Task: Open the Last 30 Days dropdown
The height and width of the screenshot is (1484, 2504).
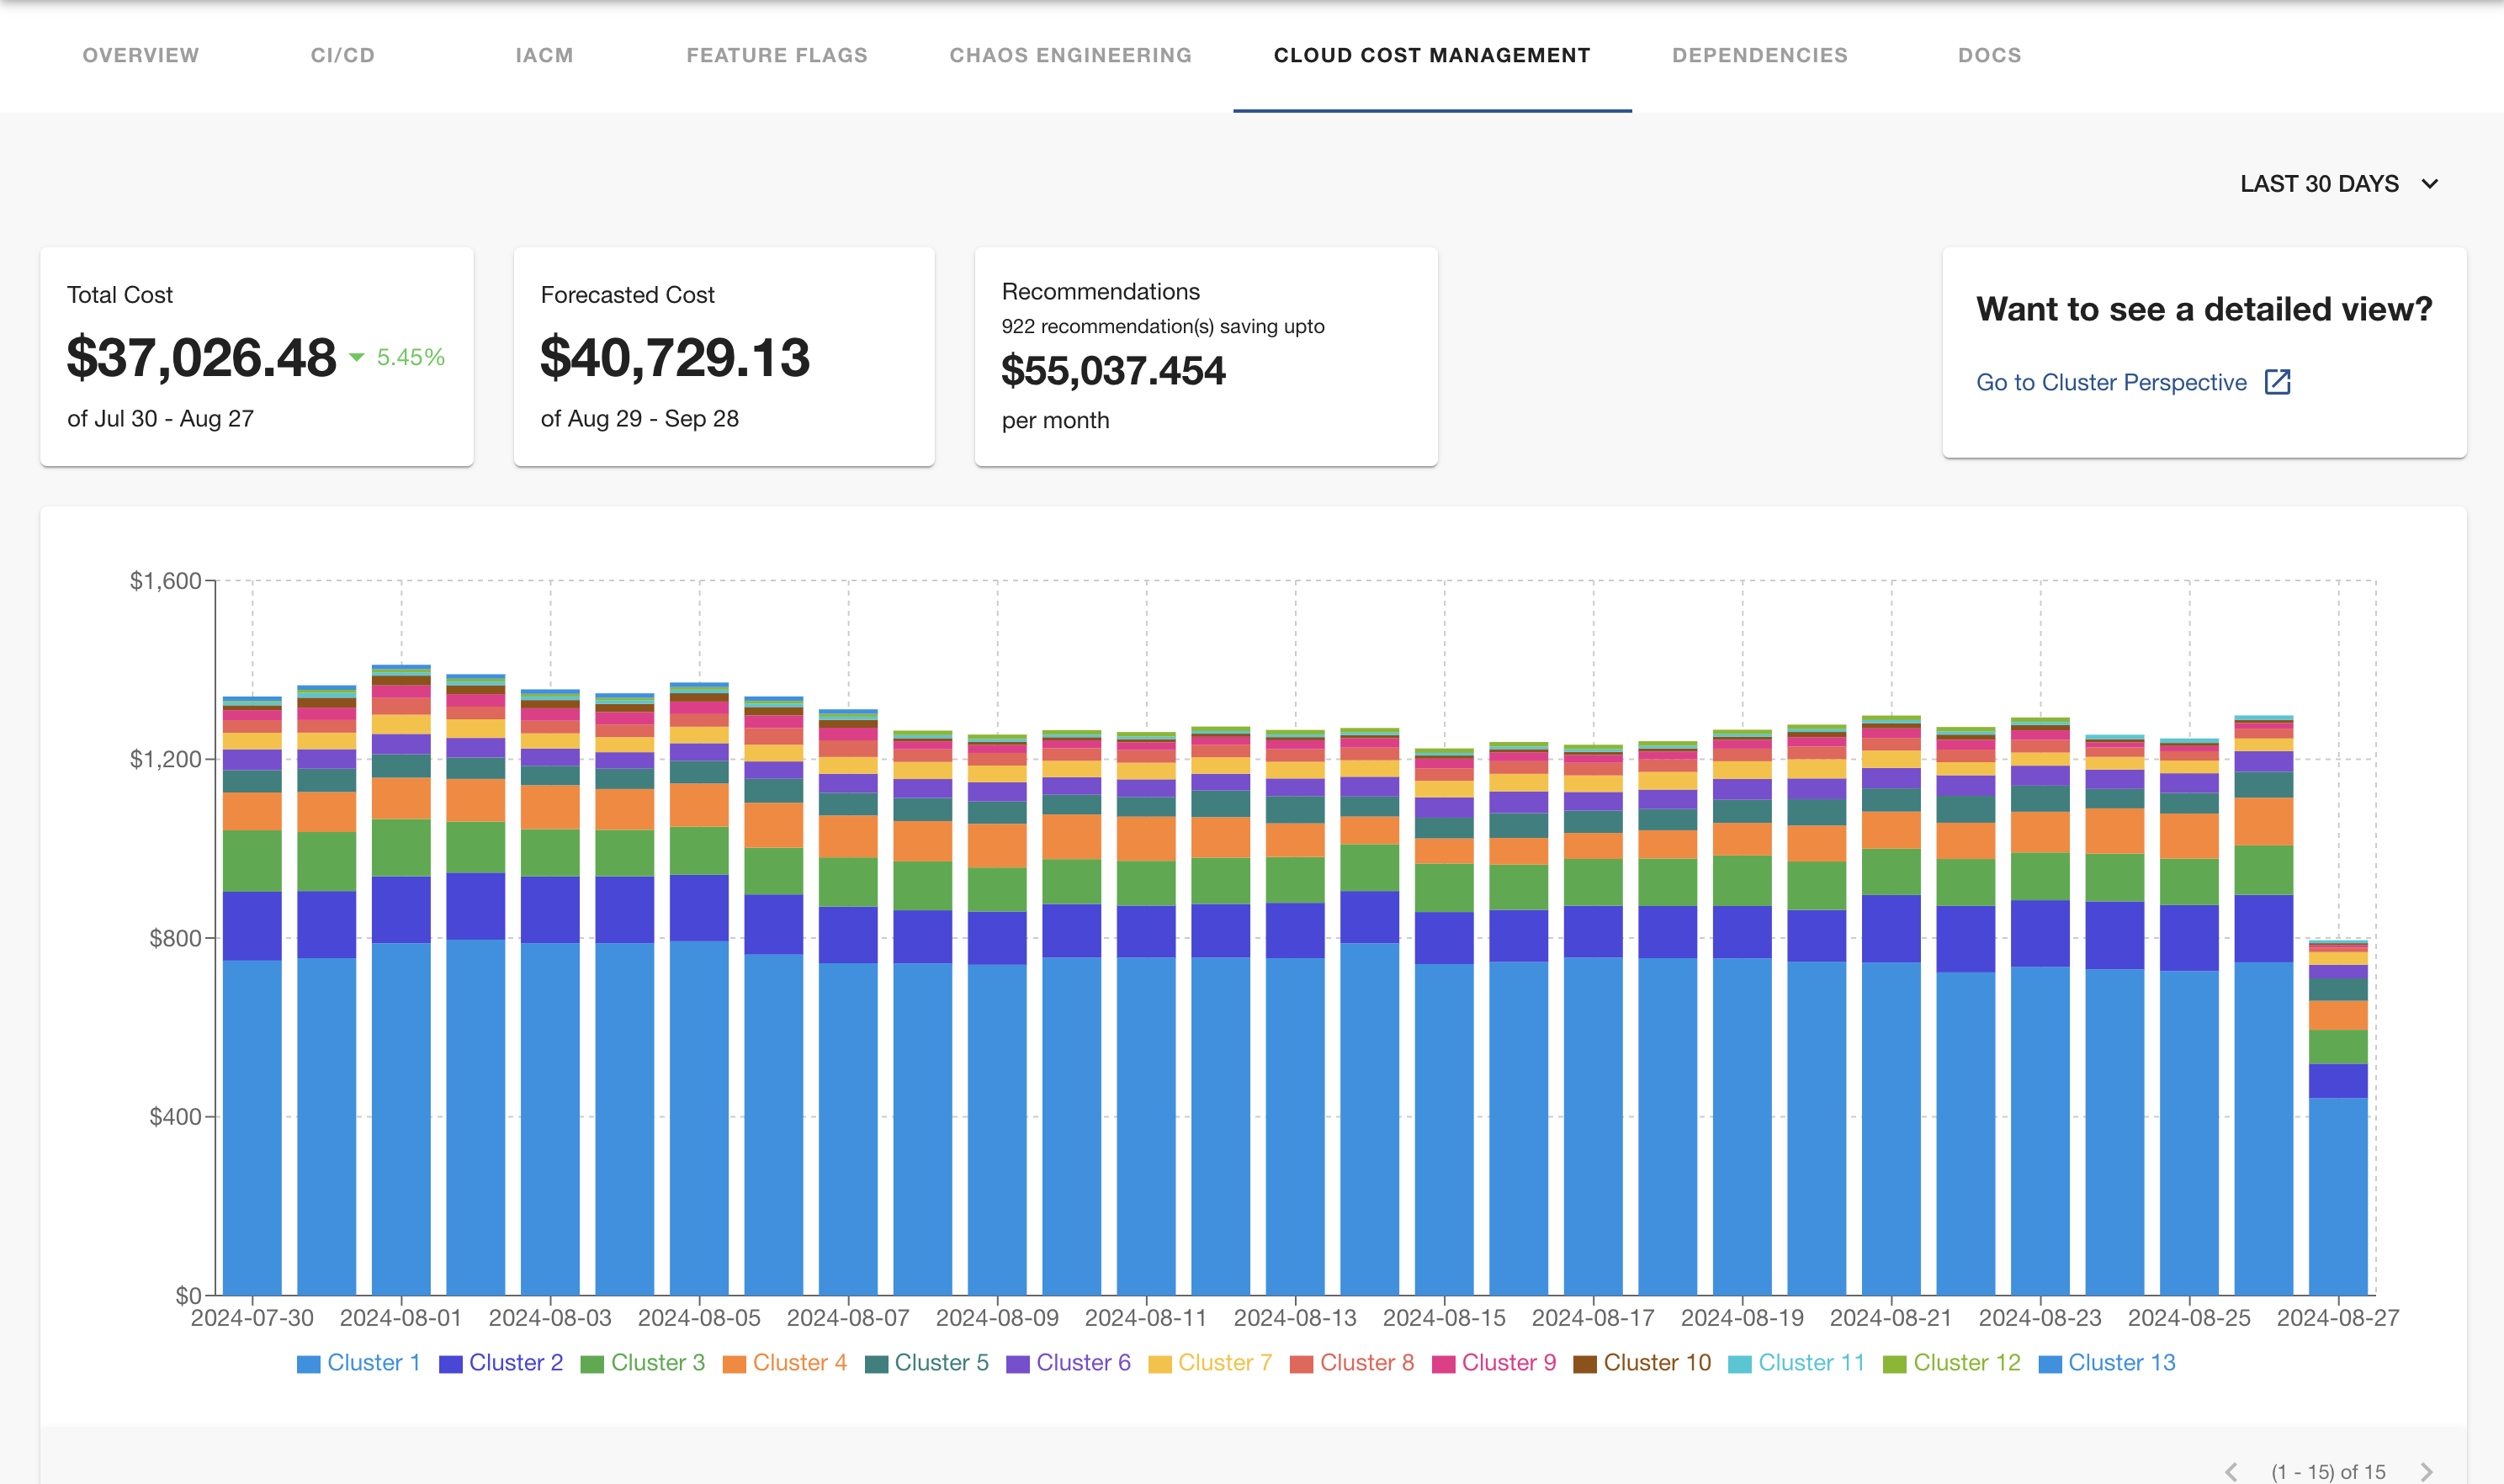Action: coord(2319,184)
